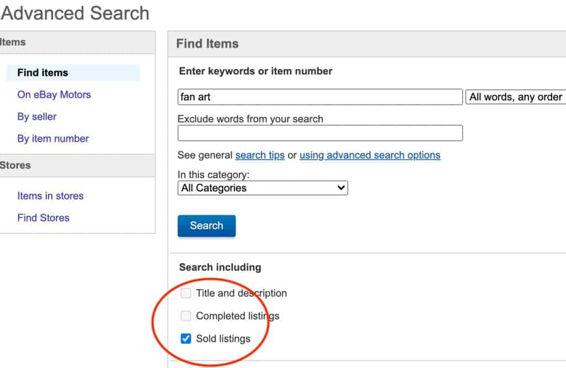Screen dimensions: 566x368
Task: Open the All Categories dropdown
Action: click(263, 188)
